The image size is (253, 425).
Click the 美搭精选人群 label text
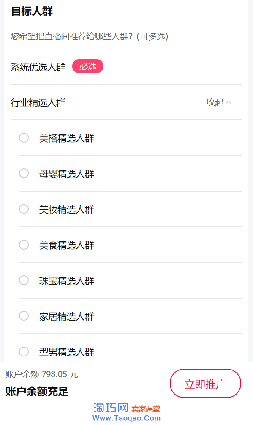point(67,138)
